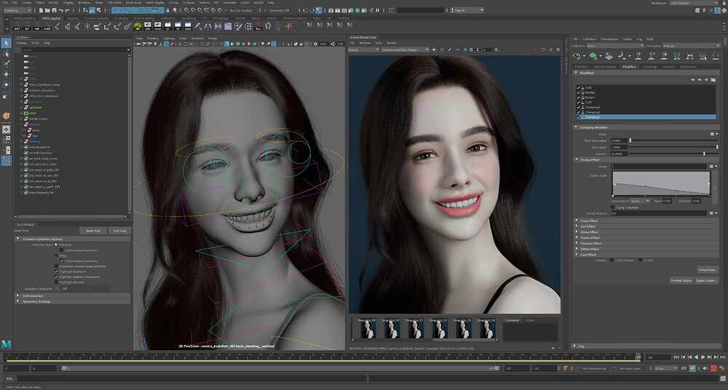
Task: Toggle the Highlight backfaces checkbox
Action: click(x=57, y=272)
